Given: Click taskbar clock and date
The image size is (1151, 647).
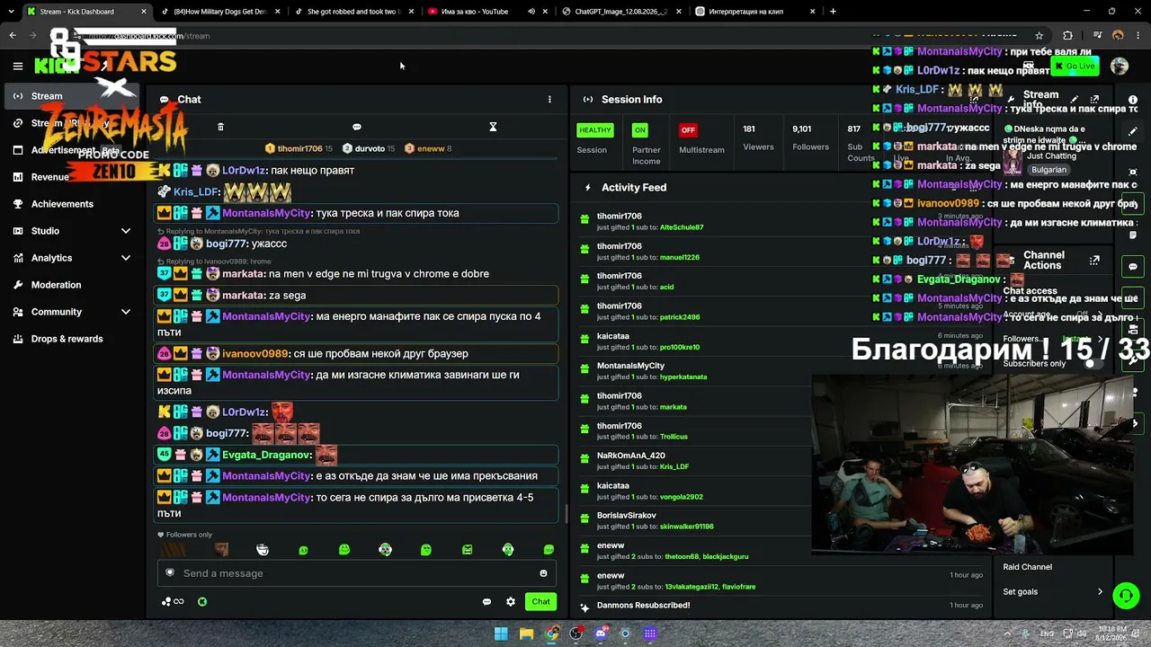Looking at the screenshot, I should click(x=1111, y=634).
